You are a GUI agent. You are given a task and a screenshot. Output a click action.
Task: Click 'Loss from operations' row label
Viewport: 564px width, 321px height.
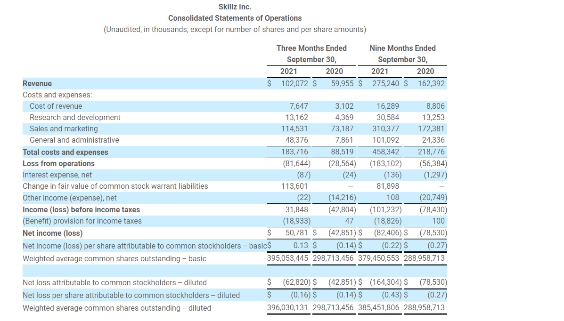click(58, 163)
